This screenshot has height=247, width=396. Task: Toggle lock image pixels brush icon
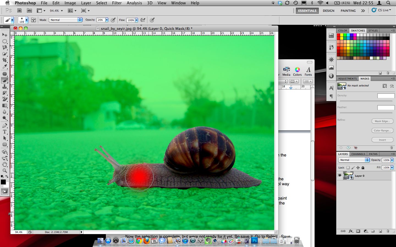(353, 168)
